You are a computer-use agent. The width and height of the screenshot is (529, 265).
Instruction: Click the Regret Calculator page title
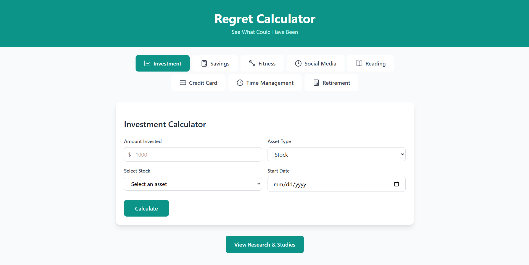click(x=264, y=18)
